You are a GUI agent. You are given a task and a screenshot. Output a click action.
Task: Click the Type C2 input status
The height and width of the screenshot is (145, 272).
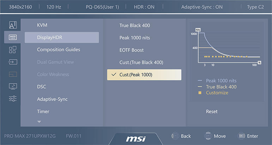pos(255,7)
